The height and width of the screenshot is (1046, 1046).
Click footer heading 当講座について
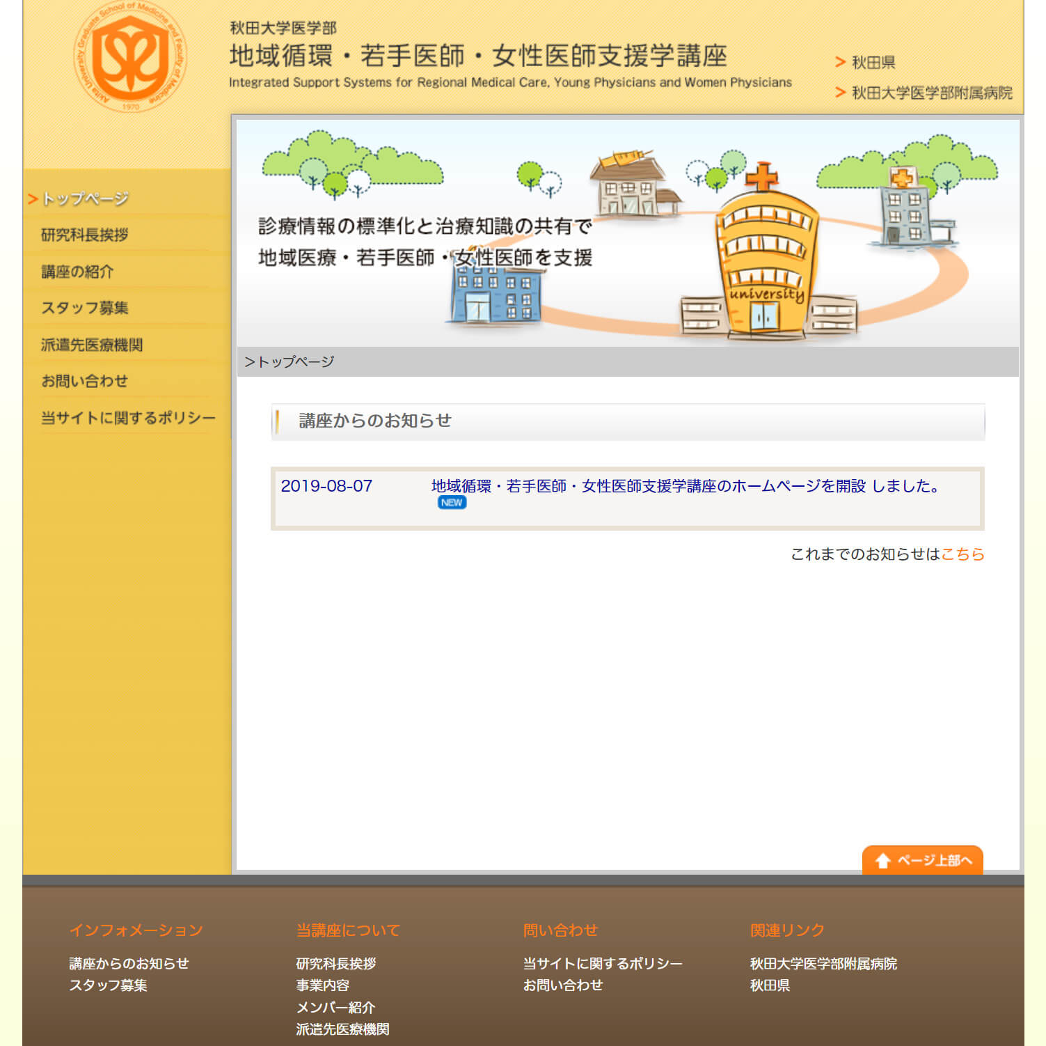coord(348,930)
